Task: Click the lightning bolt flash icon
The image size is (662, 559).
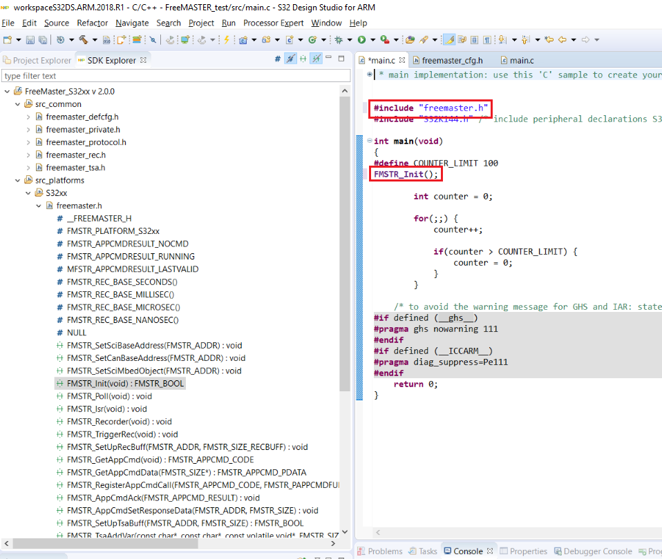Action: click(x=227, y=39)
